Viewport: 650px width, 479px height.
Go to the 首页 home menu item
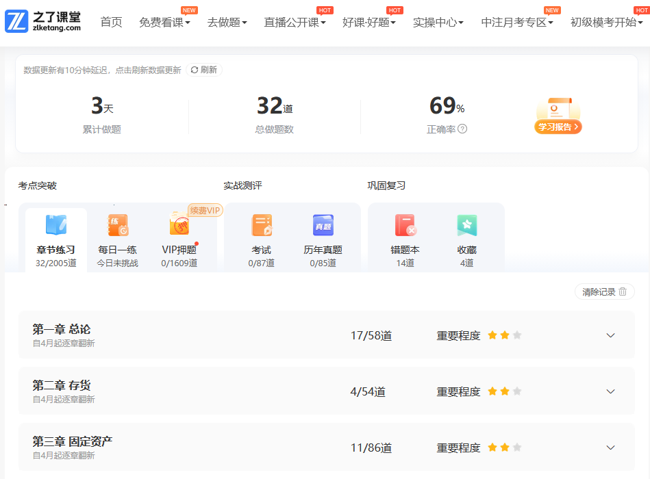pos(111,22)
